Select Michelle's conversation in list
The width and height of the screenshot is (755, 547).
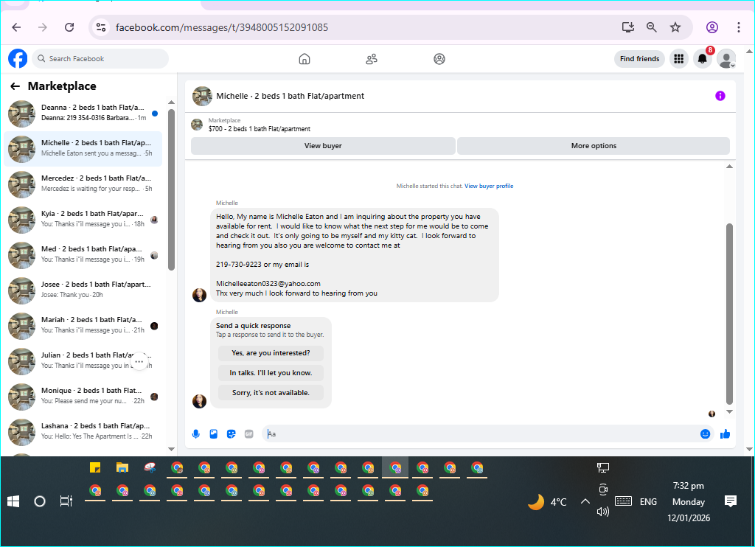pos(83,149)
